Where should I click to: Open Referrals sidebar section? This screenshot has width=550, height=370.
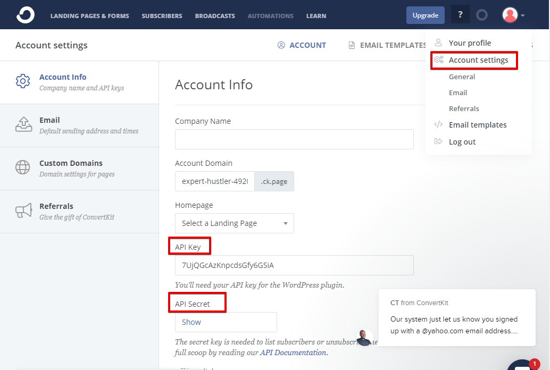click(x=79, y=212)
